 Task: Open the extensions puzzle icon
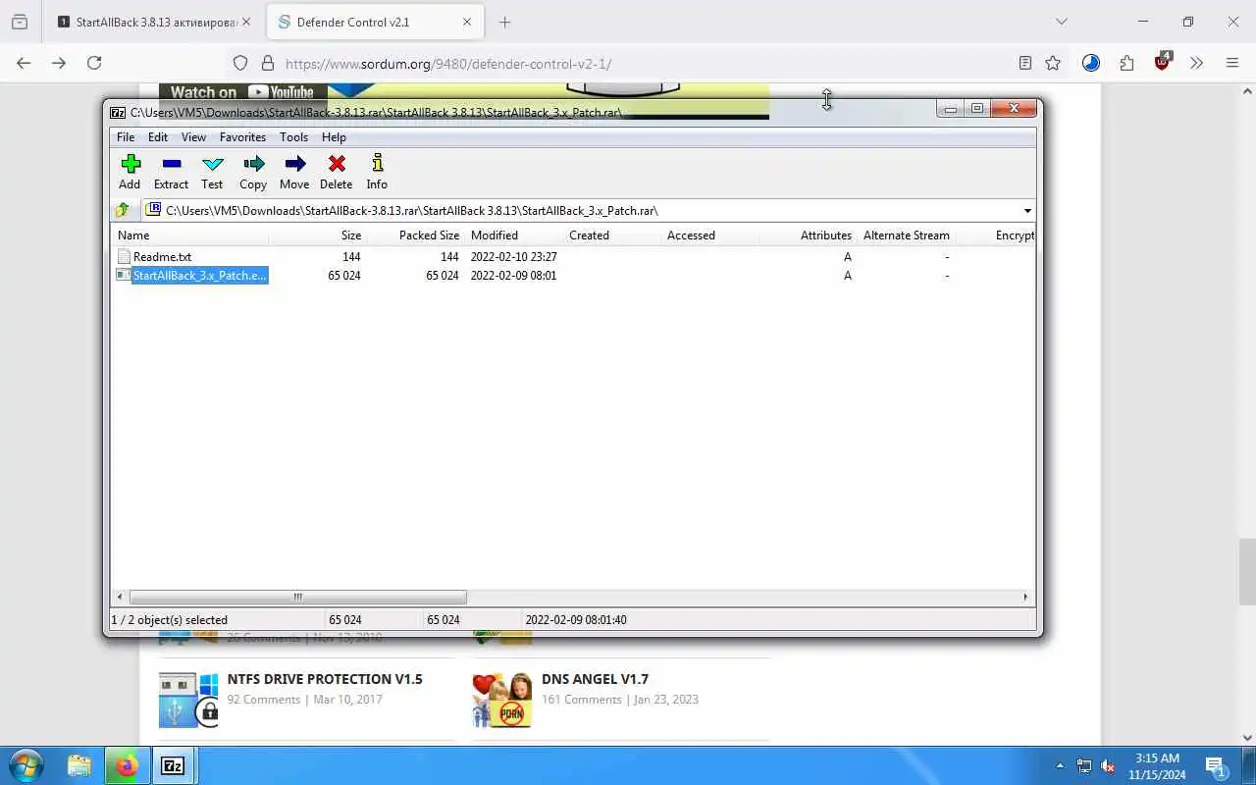pyautogui.click(x=1126, y=63)
